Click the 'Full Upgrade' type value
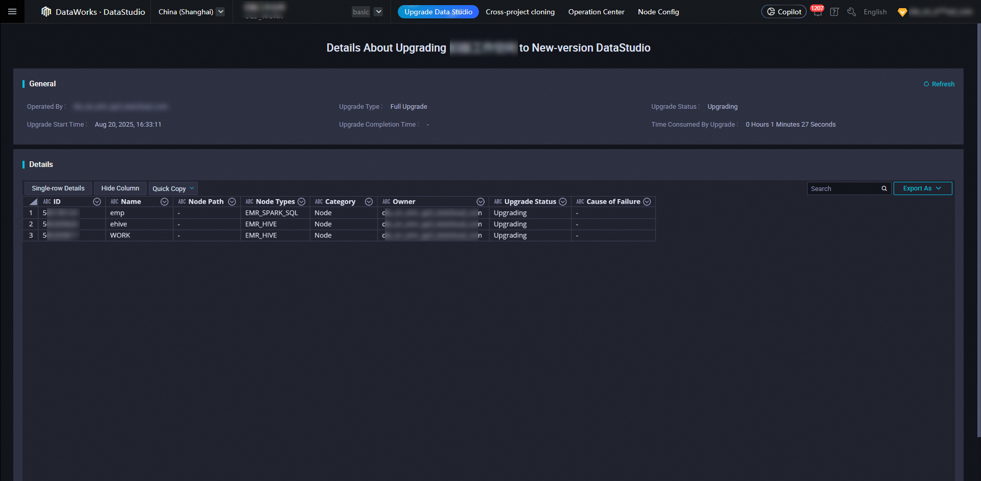Viewport: 981px width, 481px height. [408, 107]
